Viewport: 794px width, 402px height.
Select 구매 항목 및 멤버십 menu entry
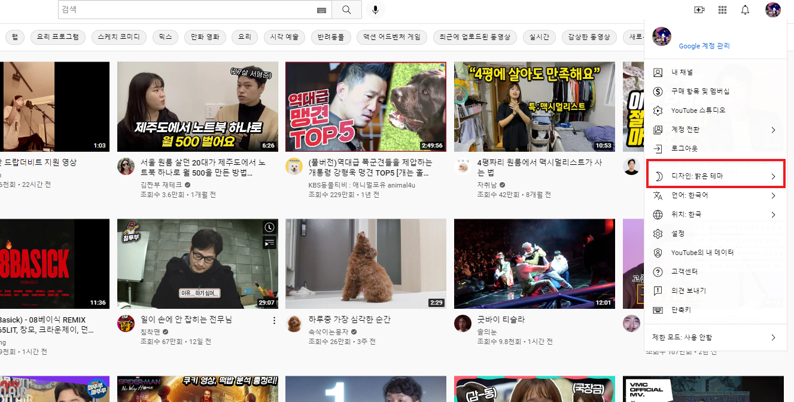pos(716,91)
